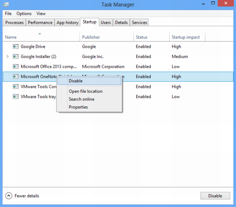Click the Low impact of VMware Tools tray

[176, 96]
